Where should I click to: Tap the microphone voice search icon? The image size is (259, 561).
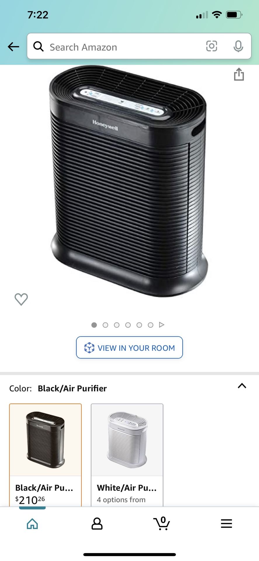tap(238, 46)
